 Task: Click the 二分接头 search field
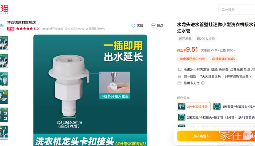(x=237, y=9)
